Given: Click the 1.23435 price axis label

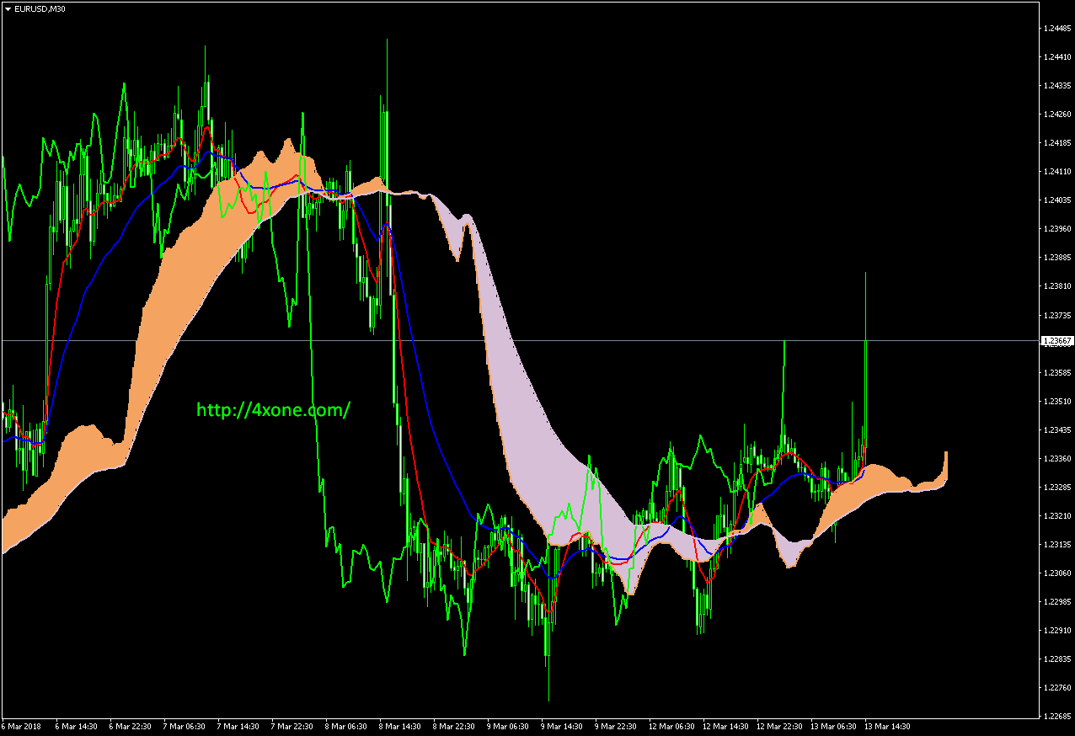Looking at the screenshot, I should coord(1056,429).
